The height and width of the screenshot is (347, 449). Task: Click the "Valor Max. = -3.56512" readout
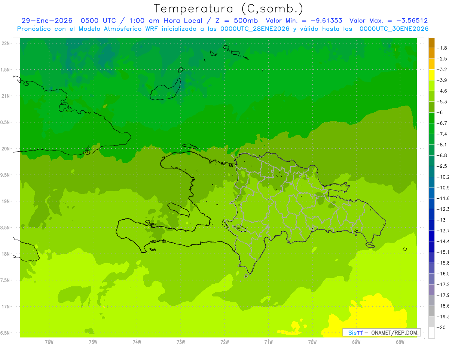pos(389,21)
